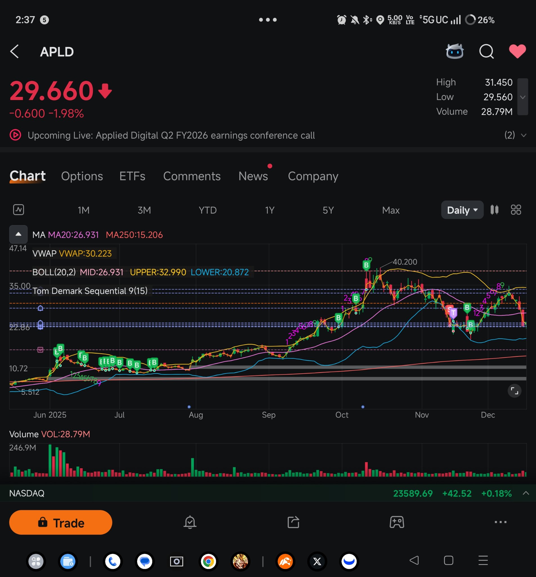Switch to the Options tab

tap(82, 176)
